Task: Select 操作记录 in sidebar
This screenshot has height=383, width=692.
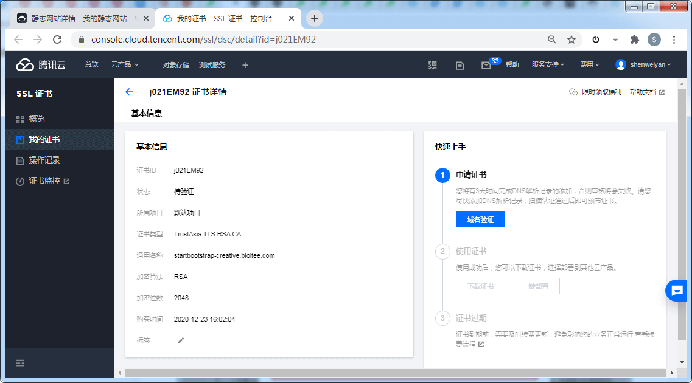Action: [60, 160]
